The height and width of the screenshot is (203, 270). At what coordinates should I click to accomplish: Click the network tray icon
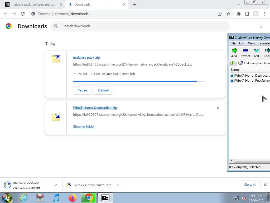click(x=237, y=198)
